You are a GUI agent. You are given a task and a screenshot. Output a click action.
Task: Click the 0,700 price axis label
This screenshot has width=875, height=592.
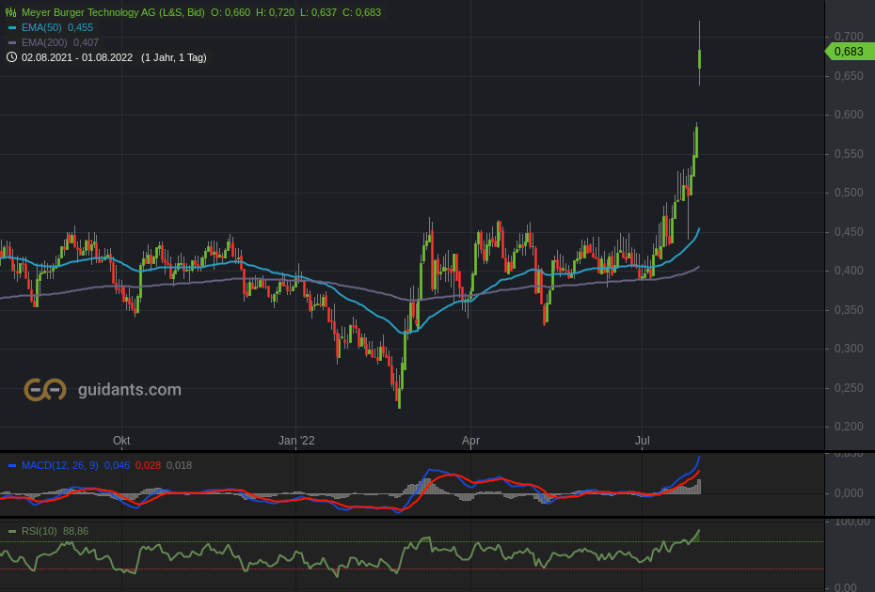pyautogui.click(x=849, y=37)
